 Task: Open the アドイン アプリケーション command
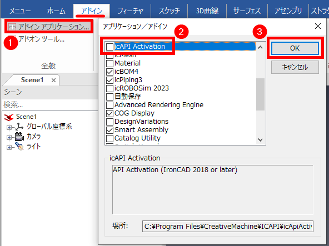(x=48, y=27)
